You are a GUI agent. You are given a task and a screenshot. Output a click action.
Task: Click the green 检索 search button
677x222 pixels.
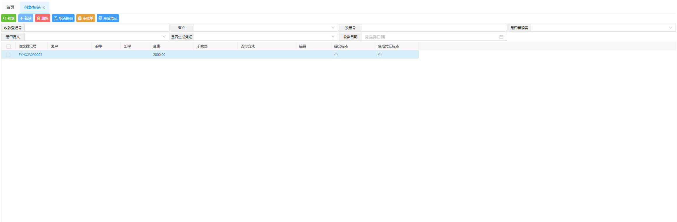click(9, 18)
